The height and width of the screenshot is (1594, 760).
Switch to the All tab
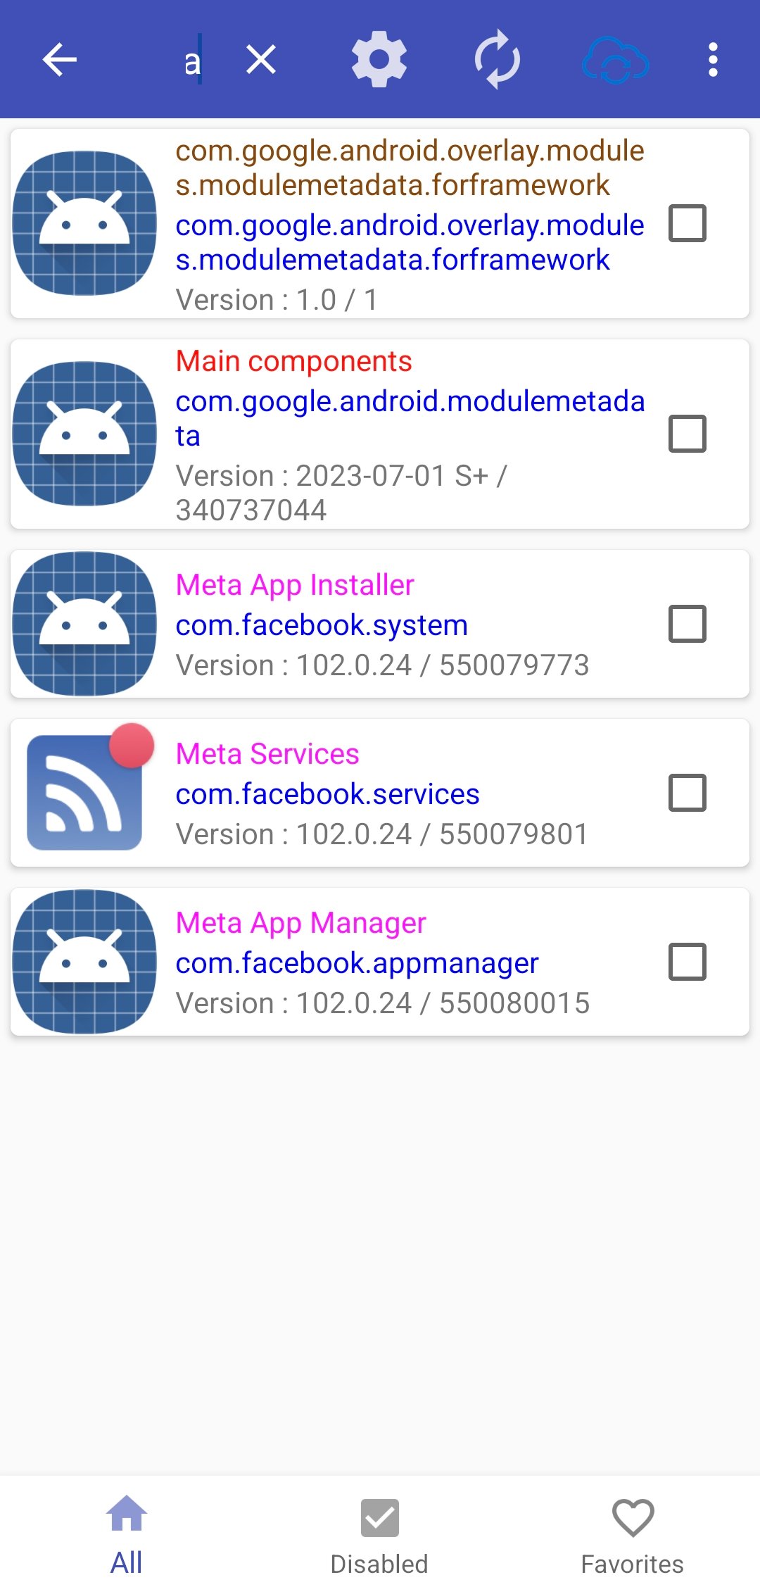(x=127, y=1535)
